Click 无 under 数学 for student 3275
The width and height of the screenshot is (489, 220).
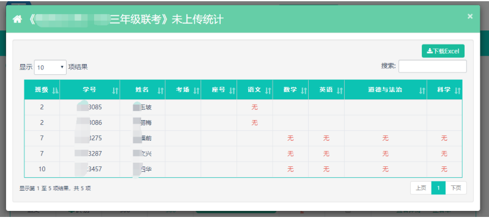290,138
